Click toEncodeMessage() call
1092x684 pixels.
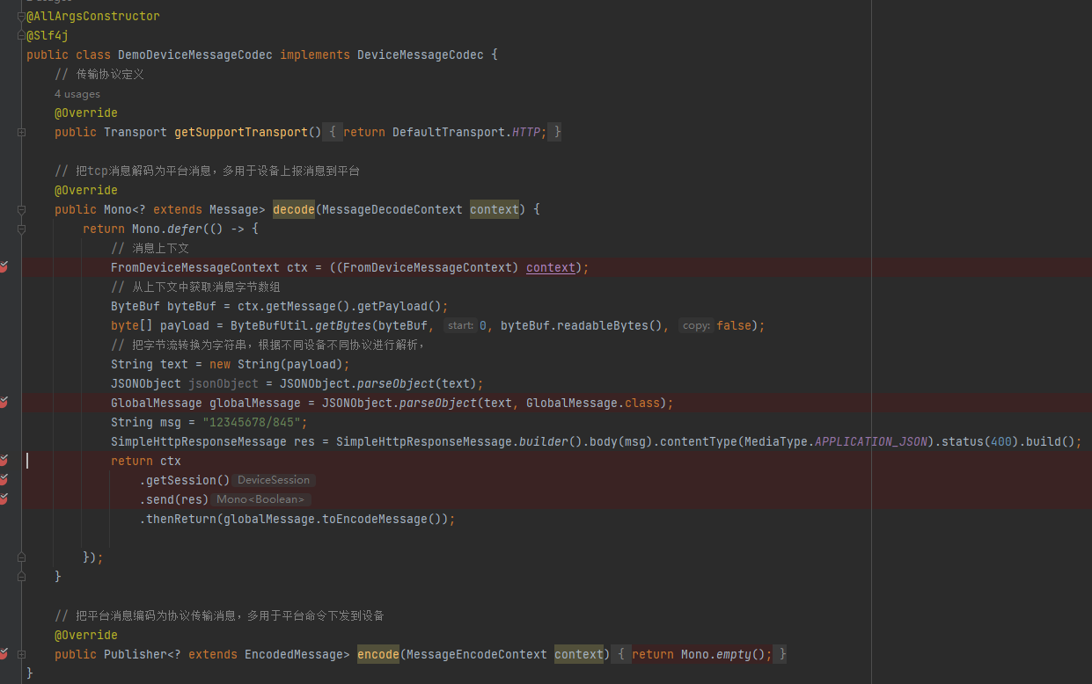pos(382,519)
